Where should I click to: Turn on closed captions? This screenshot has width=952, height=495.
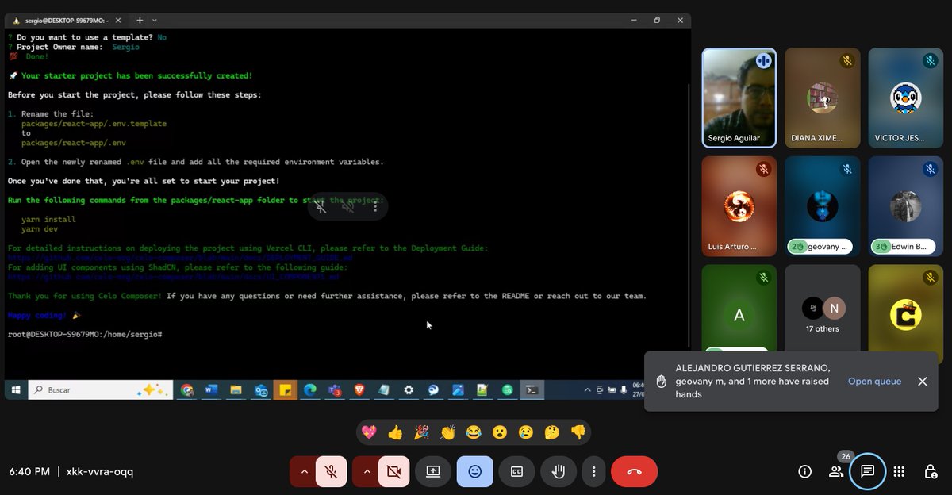516,471
